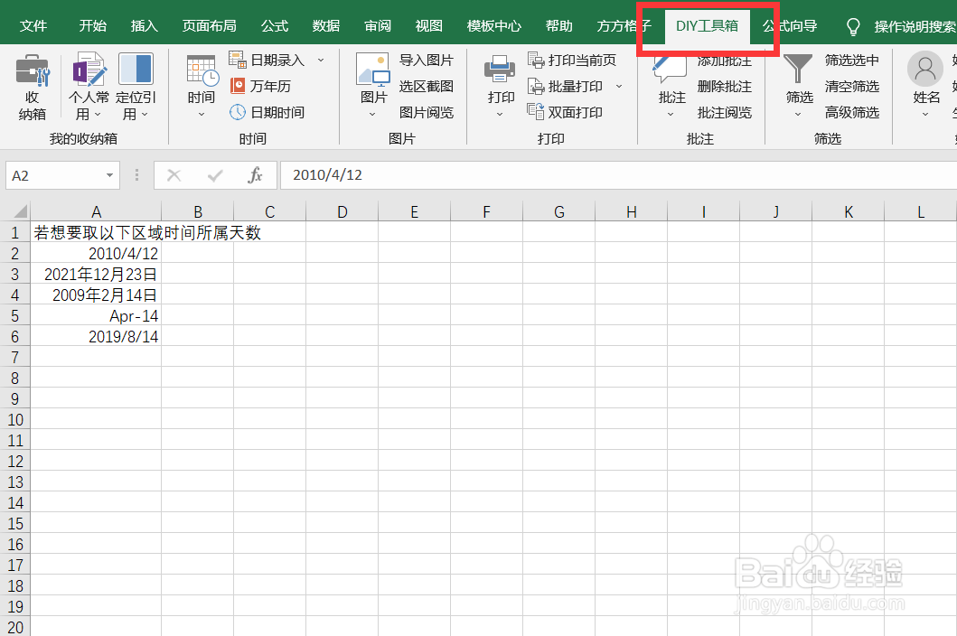
Task: Open the 筛选 funnel icon
Action: [798, 69]
